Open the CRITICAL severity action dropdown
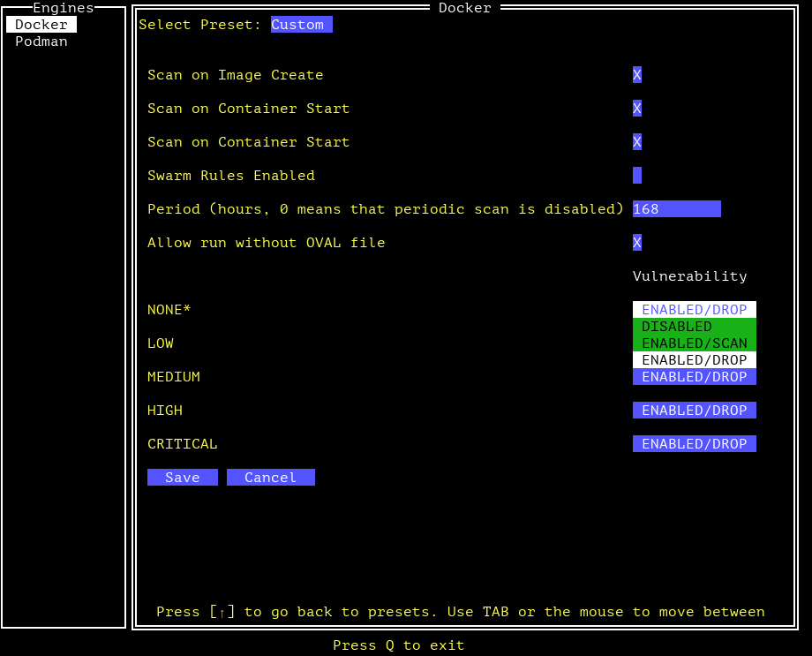This screenshot has height=656, width=812. 694,444
